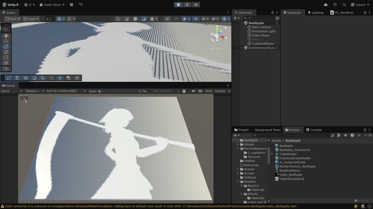Open Full HD resolution dropdown
The width and height of the screenshot is (373, 209).
click(66, 91)
